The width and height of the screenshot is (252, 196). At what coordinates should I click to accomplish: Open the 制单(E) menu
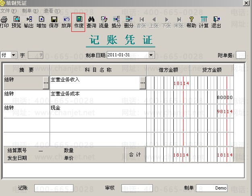click(x=30, y=11)
